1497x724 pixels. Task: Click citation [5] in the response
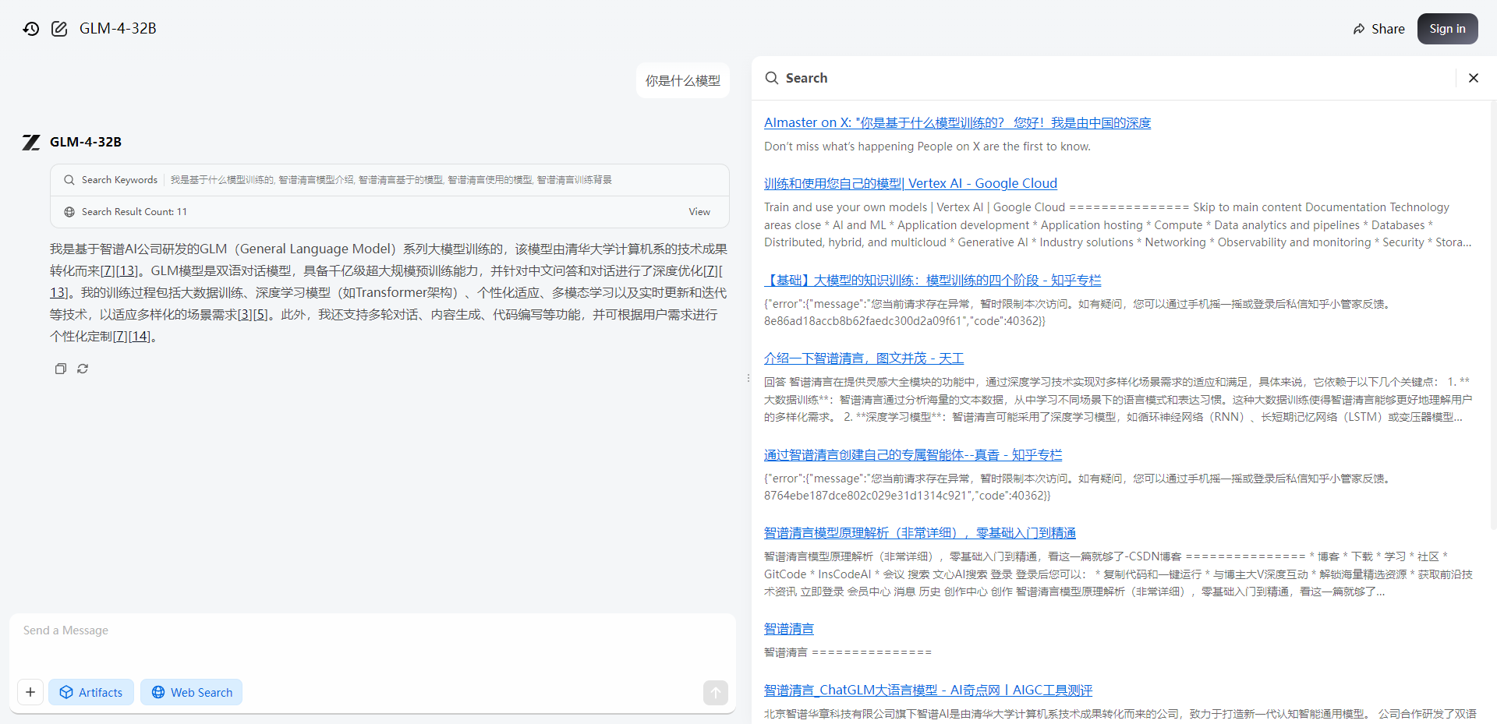(x=260, y=315)
